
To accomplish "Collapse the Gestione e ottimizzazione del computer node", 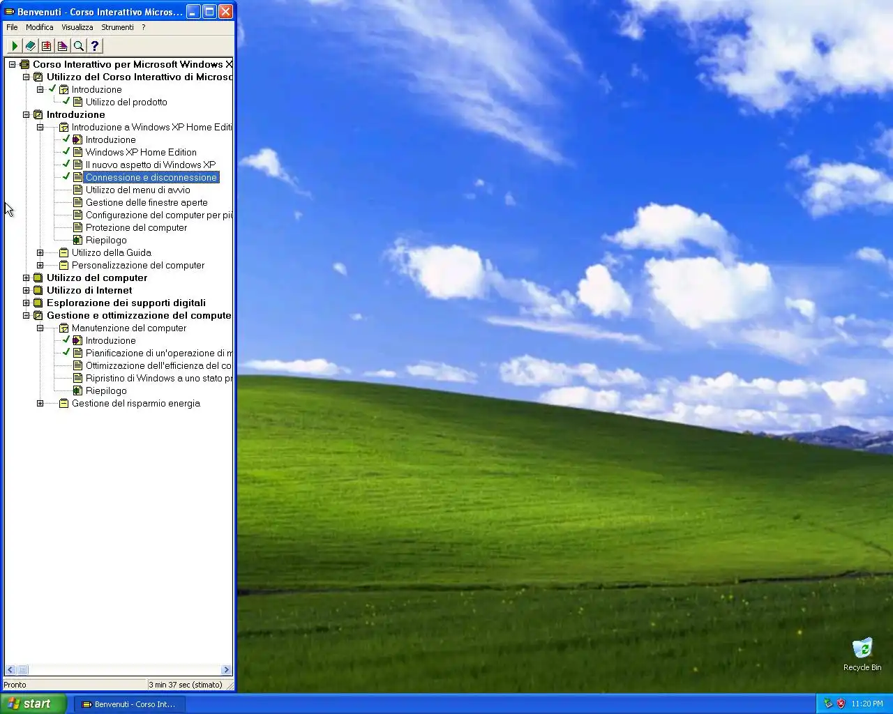I will tap(26, 315).
